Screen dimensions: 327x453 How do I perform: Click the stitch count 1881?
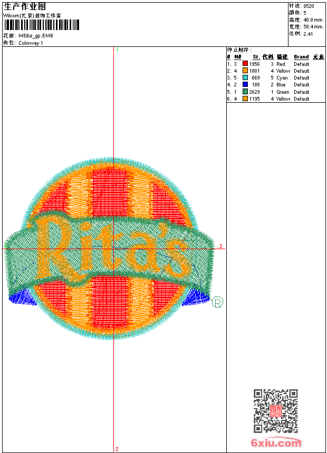(x=255, y=71)
